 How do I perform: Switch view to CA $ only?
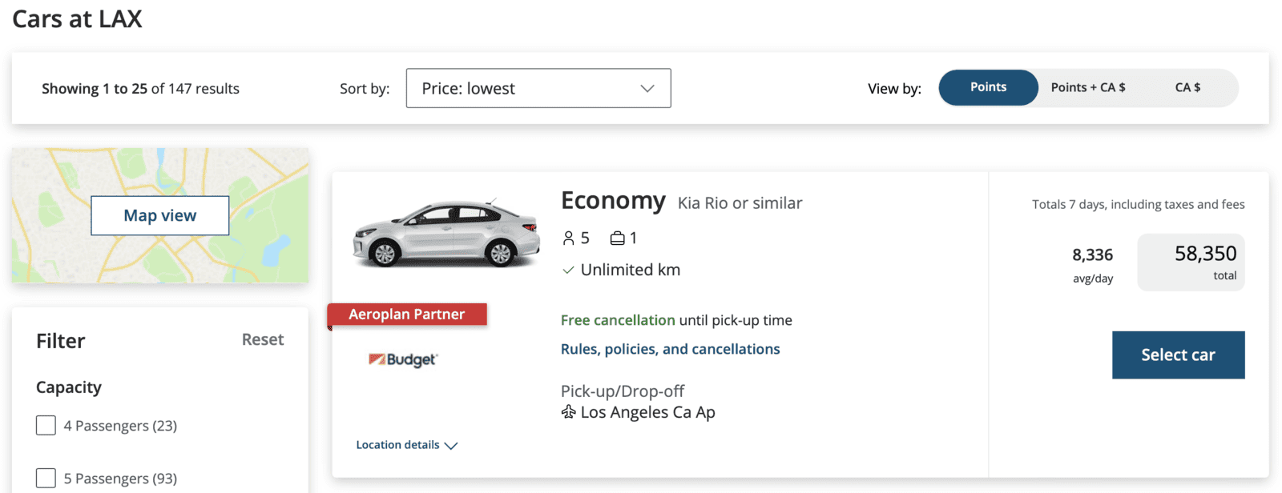pyautogui.click(x=1187, y=87)
